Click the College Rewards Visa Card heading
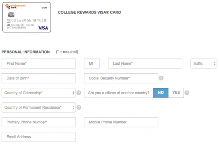 click(x=89, y=12)
